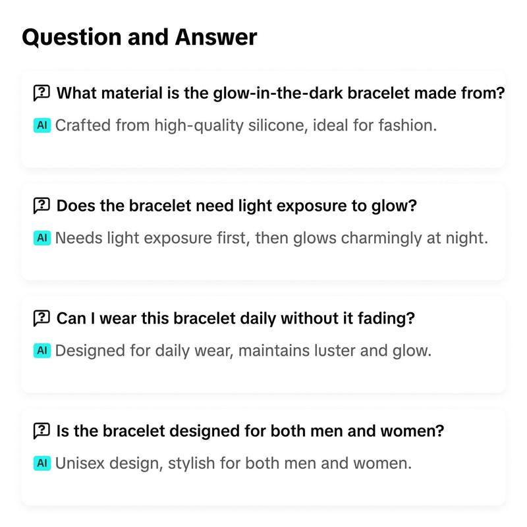The image size is (527, 527).
Task: Click the question icon beside men and women question
Action: [42, 431]
